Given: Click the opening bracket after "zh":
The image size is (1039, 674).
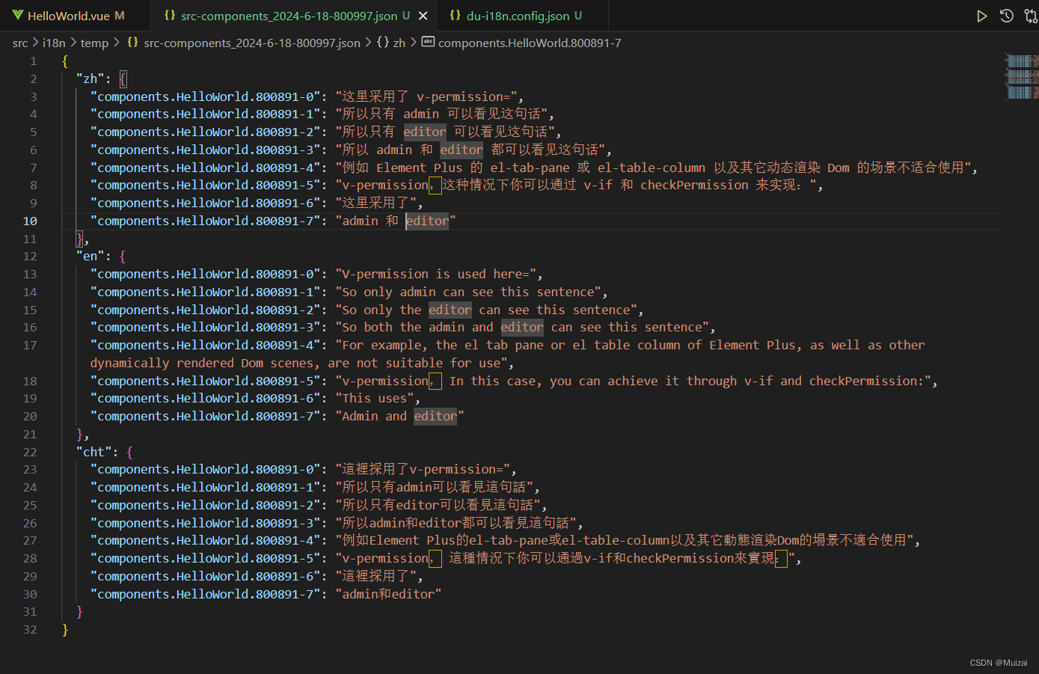Looking at the screenshot, I should click(x=123, y=79).
